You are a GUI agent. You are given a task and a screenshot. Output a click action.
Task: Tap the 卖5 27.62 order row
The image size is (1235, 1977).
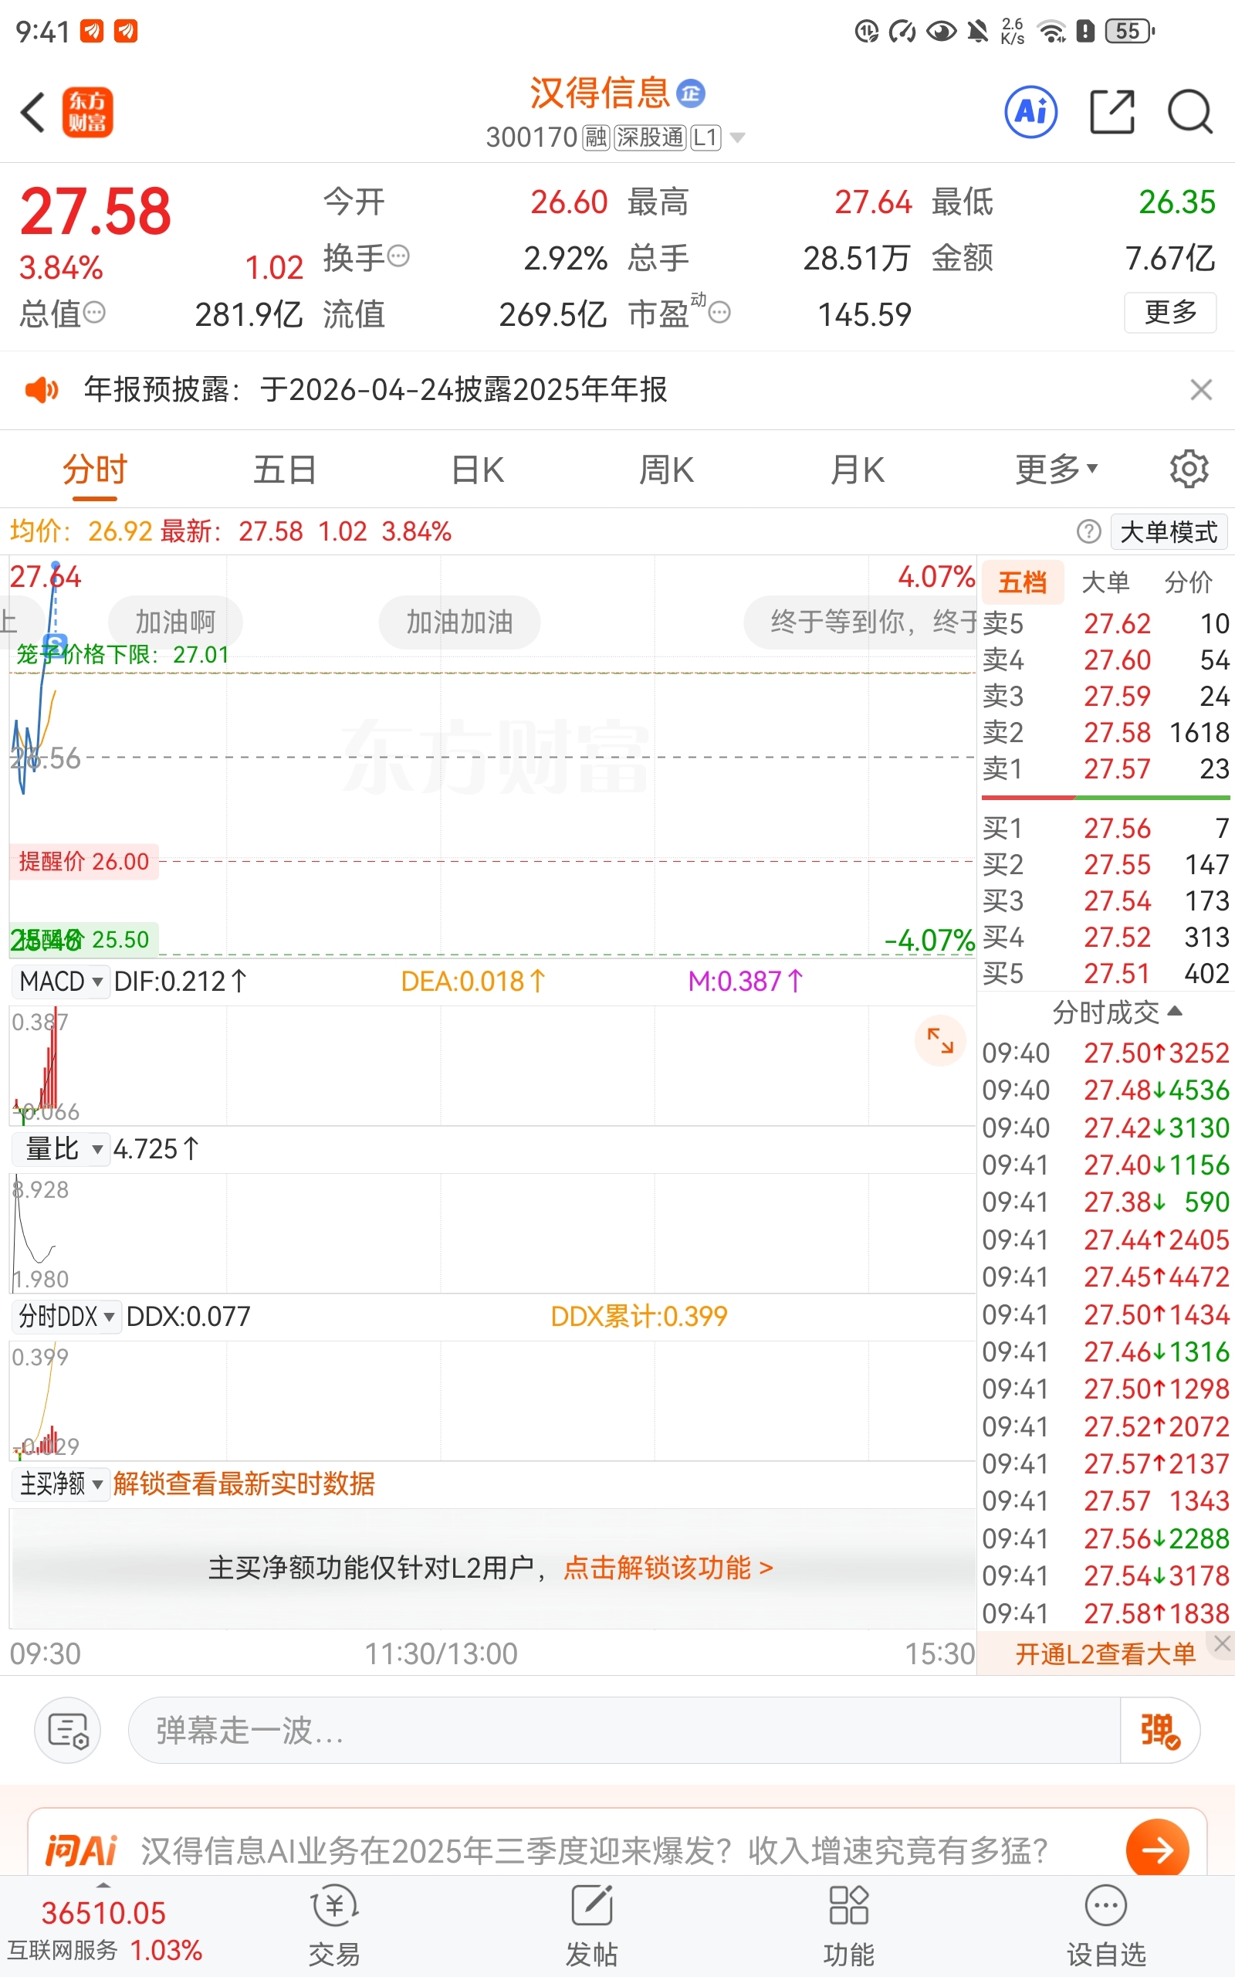tap(1106, 624)
